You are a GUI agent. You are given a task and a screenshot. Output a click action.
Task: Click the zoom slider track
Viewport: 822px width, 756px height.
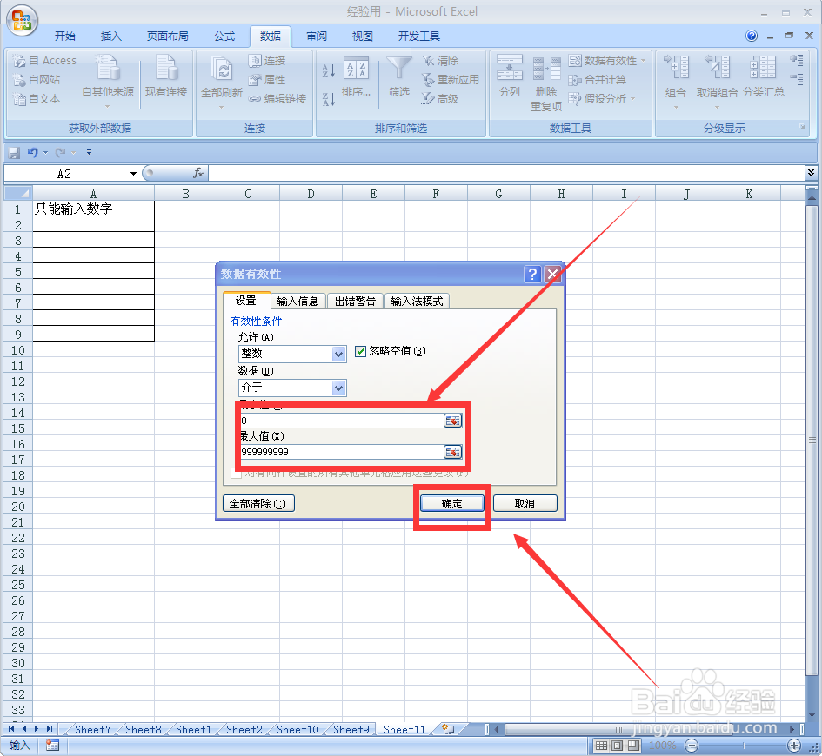tap(744, 746)
